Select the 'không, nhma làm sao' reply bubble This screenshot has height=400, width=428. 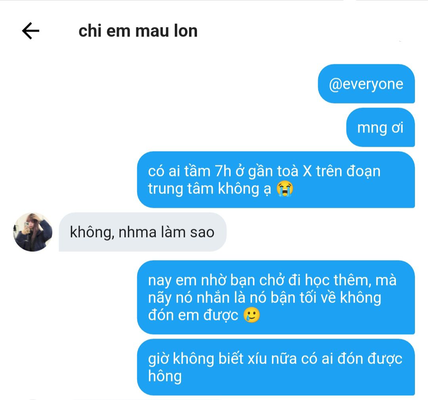(x=143, y=232)
